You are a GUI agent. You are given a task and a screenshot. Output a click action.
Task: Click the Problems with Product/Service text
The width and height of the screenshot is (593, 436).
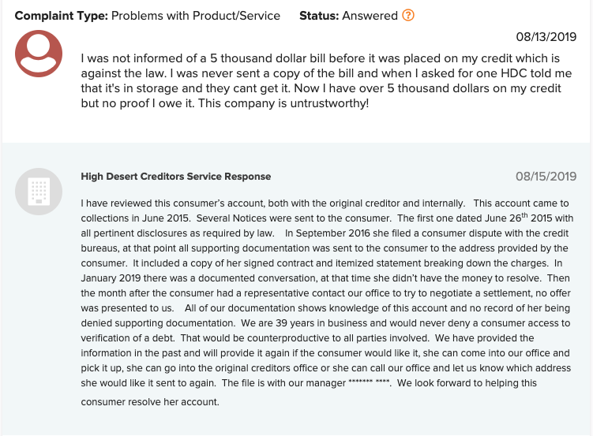(196, 16)
